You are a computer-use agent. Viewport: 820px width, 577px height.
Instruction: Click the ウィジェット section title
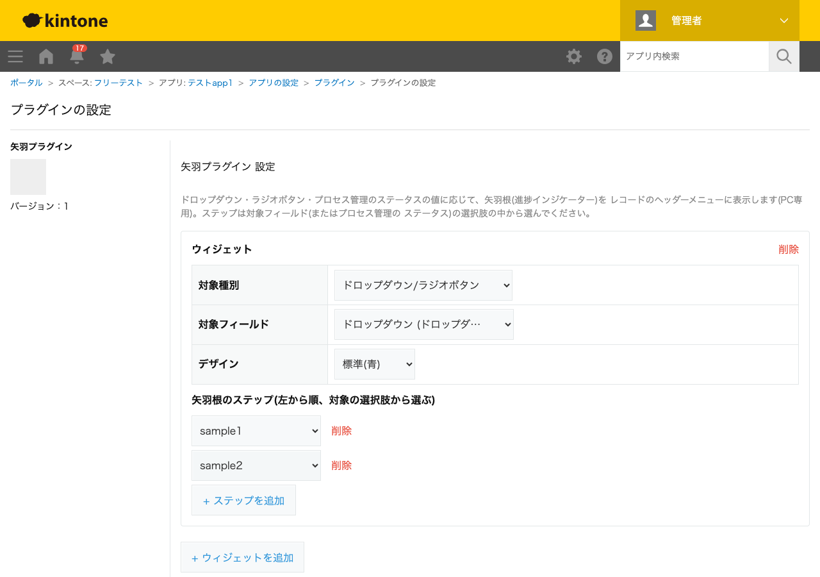[222, 249]
